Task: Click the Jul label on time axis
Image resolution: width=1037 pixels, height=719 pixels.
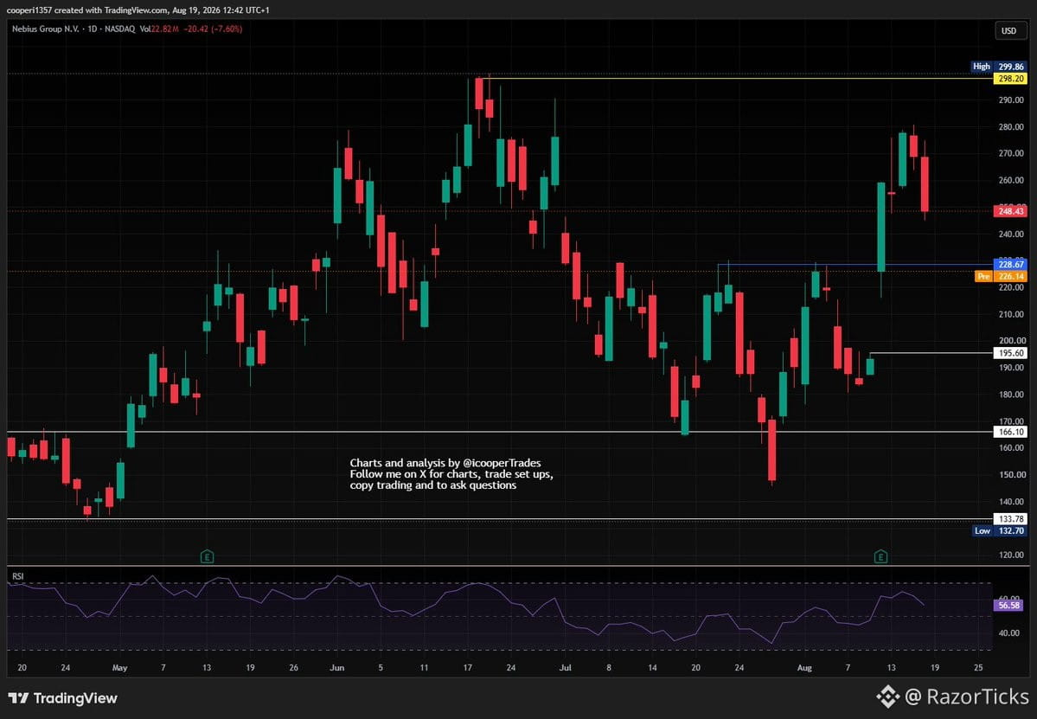Action: tap(566, 667)
